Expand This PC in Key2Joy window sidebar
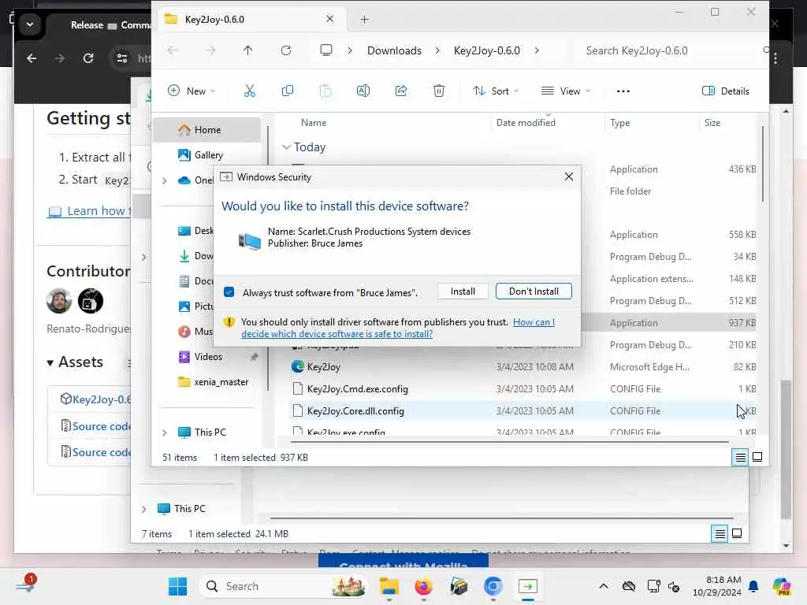This screenshot has height=605, width=807. tap(164, 432)
